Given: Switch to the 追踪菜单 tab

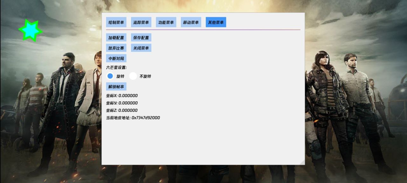Looking at the screenshot, I should pyautogui.click(x=141, y=22).
